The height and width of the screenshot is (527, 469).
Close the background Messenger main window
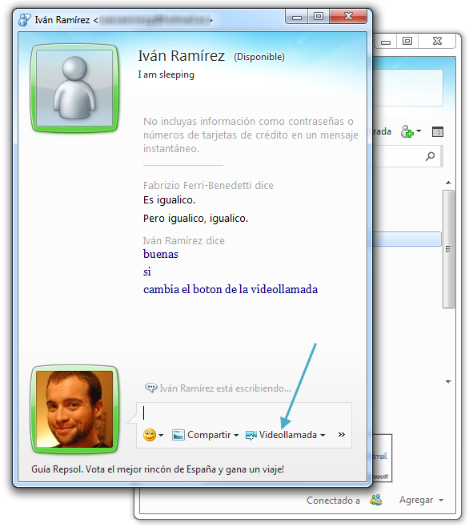[x=437, y=42]
